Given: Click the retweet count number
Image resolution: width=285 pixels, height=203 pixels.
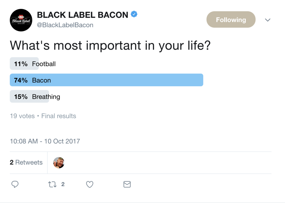Looking at the screenshot, I should [63, 184].
